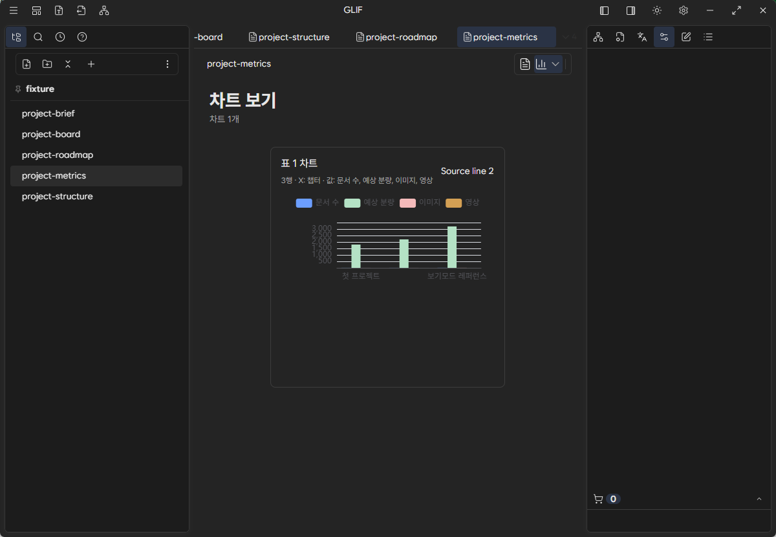Click the green bar above 첫 프로젝트

(356, 256)
